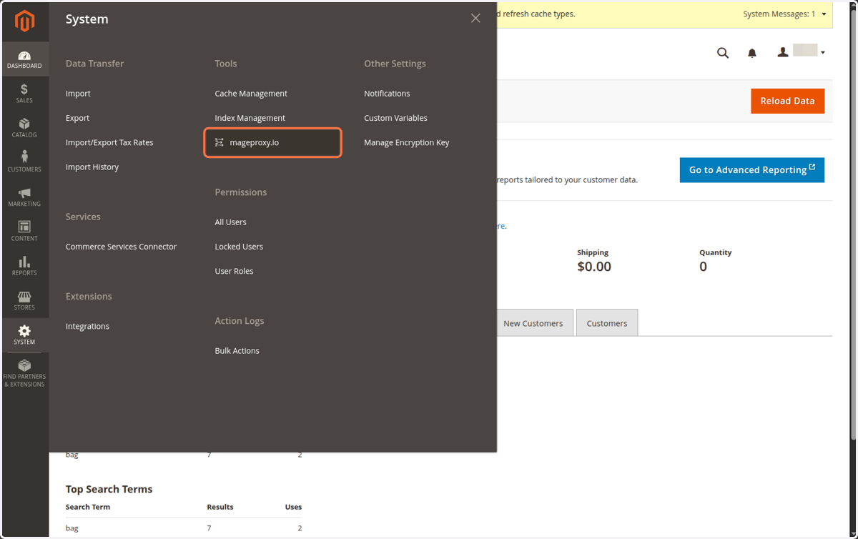
Task: Open the Stores sidebar menu
Action: pyautogui.click(x=24, y=300)
